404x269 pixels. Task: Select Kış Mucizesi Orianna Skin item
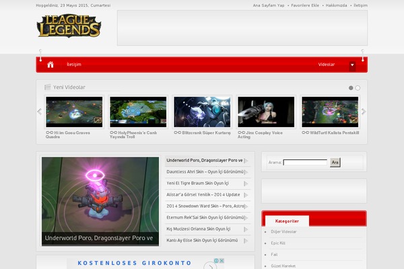click(207, 229)
